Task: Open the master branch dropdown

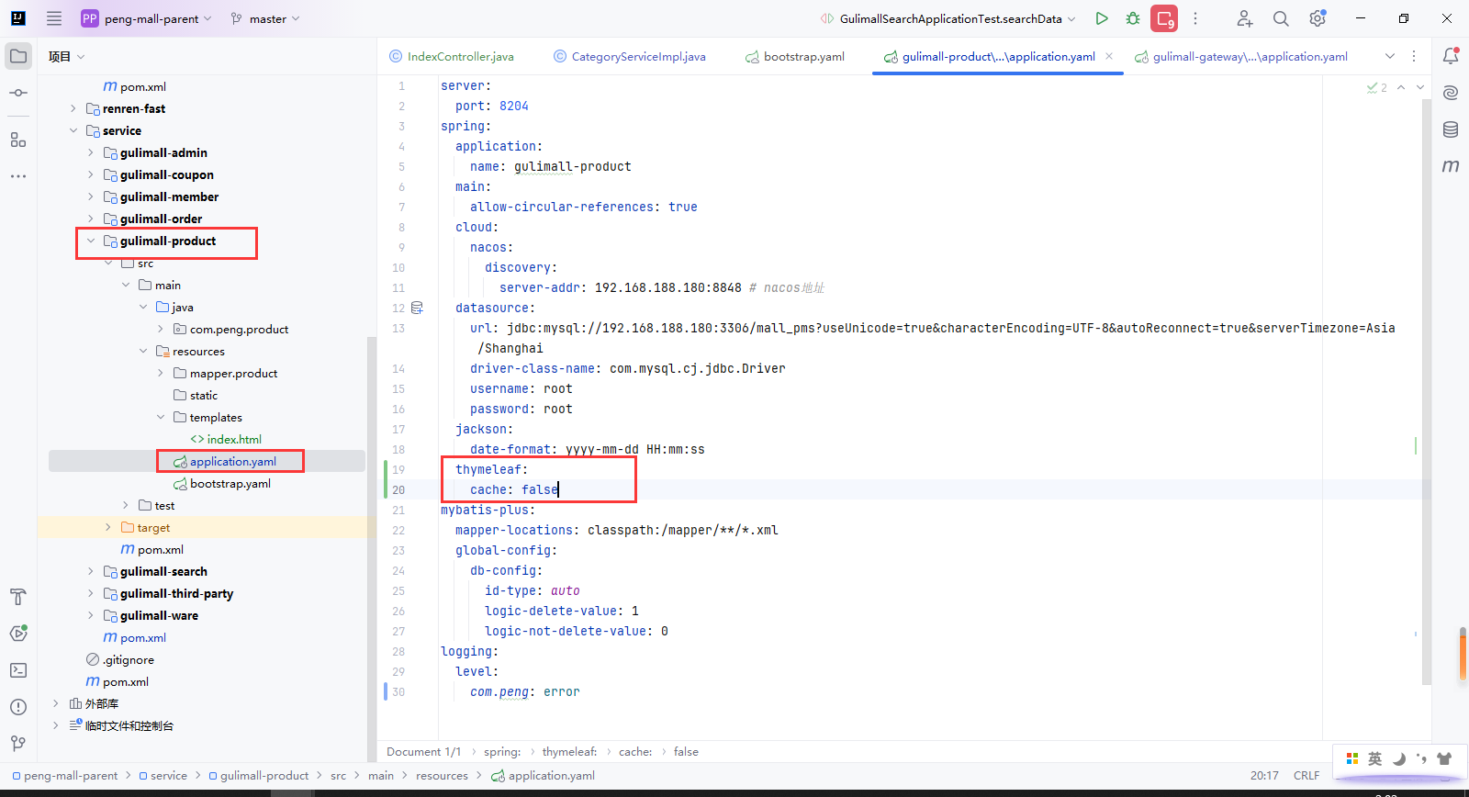Action: tap(264, 18)
